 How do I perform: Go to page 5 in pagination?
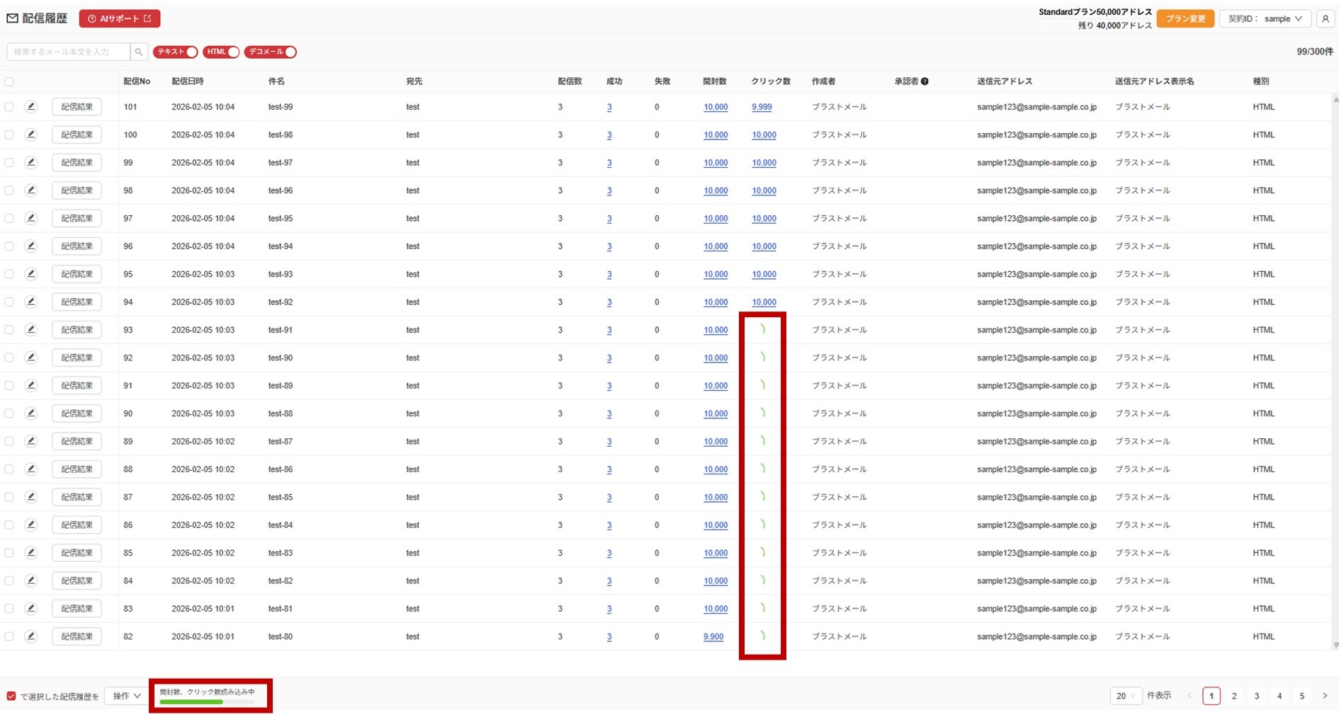[x=1301, y=696]
